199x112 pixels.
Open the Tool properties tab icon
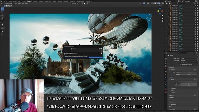pyautogui.click(x=166, y=56)
